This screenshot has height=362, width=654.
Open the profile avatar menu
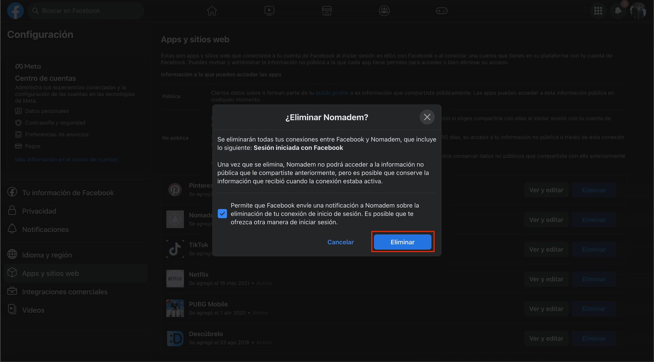tap(638, 11)
